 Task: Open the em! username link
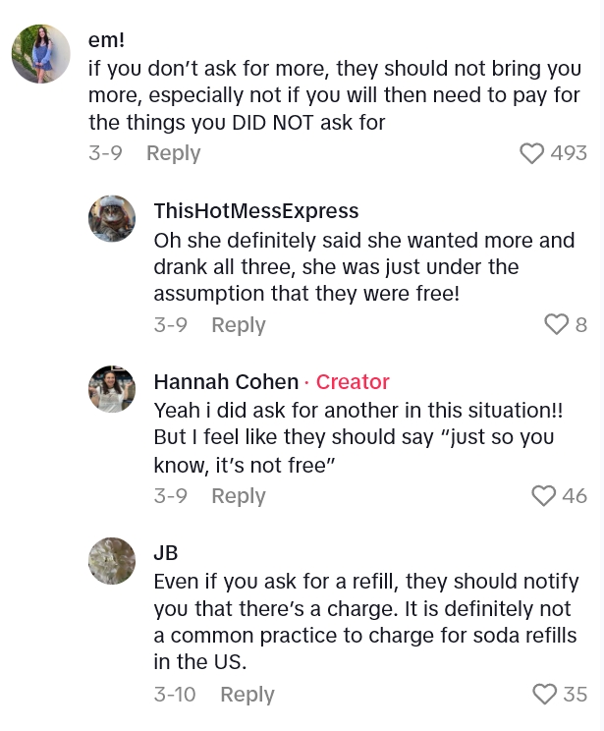tap(106, 40)
